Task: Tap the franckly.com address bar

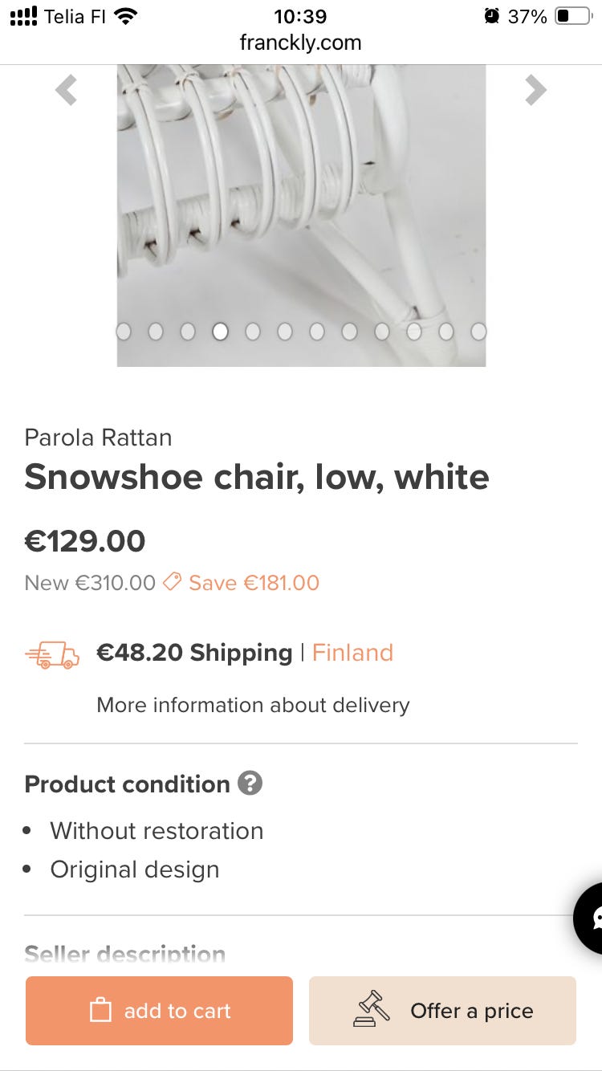Action: [300, 43]
